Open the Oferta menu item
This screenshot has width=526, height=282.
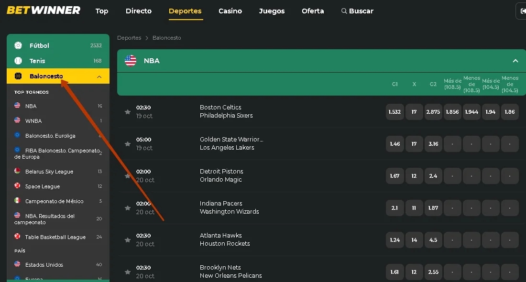313,11
